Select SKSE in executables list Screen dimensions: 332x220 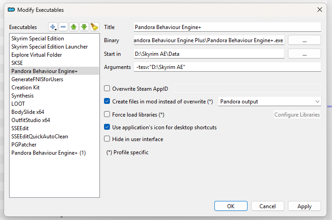pos(55,63)
